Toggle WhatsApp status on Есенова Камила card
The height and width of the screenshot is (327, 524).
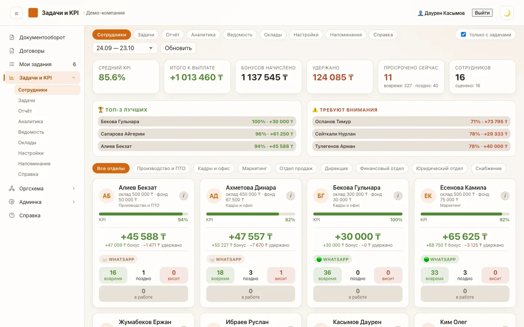[440, 259]
